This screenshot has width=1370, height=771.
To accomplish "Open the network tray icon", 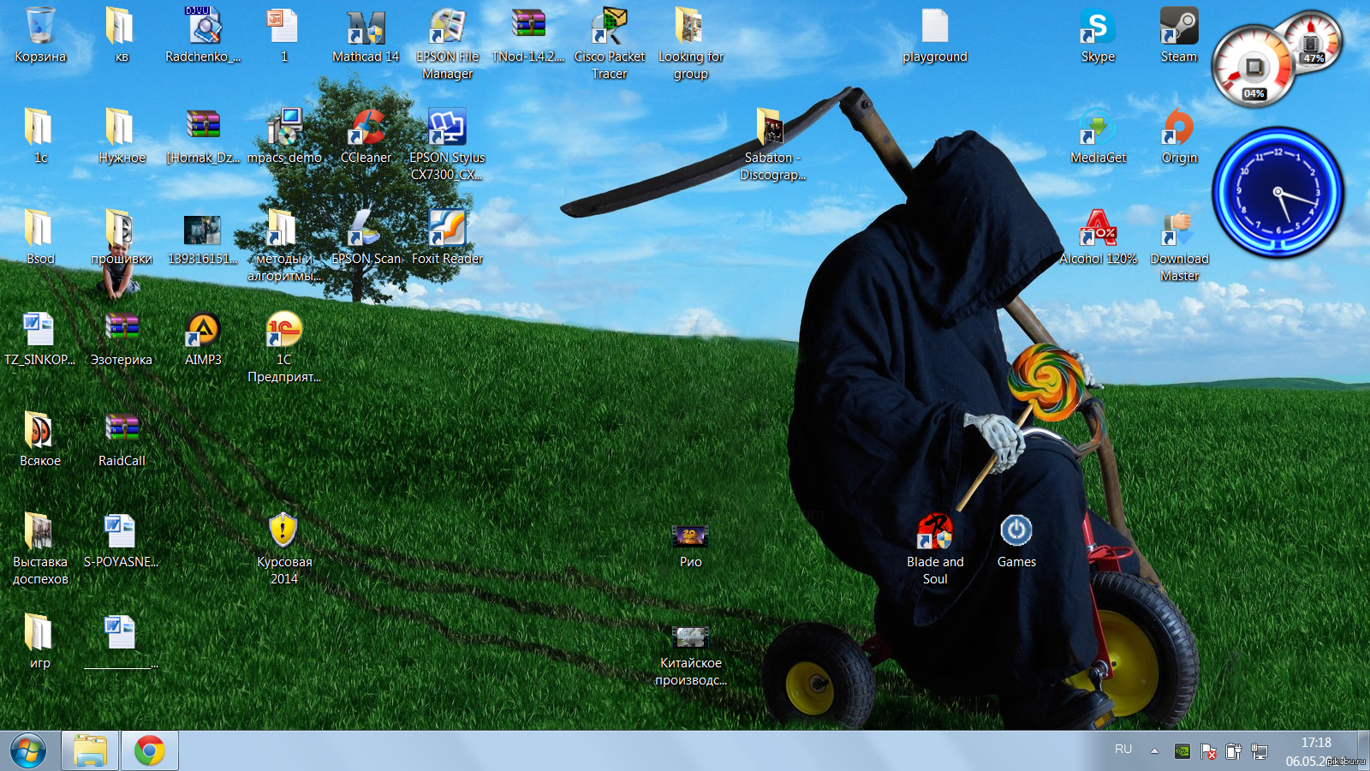I will click(1259, 751).
